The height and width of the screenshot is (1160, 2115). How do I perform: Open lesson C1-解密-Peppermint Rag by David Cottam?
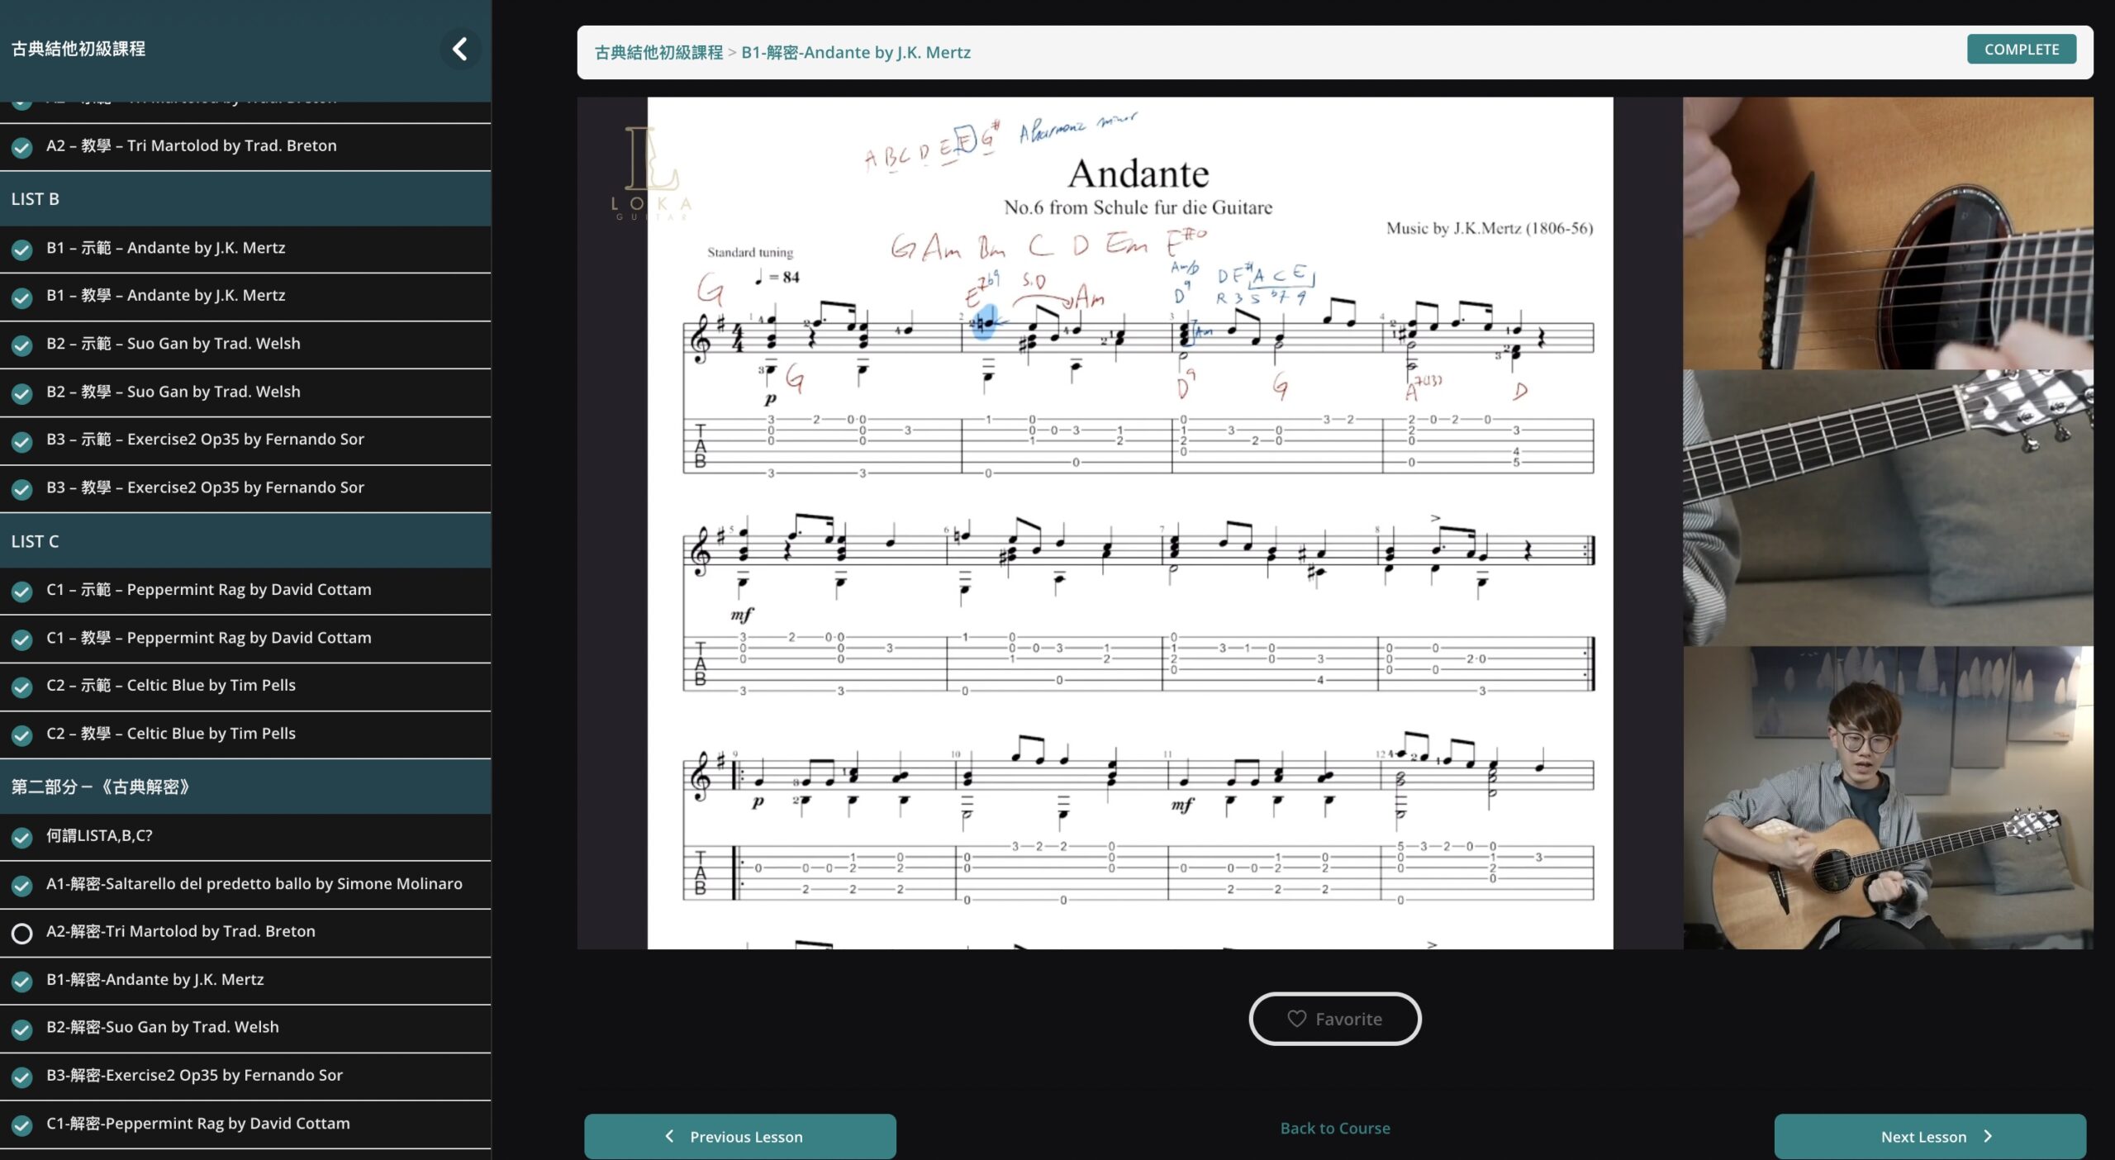(x=245, y=1124)
